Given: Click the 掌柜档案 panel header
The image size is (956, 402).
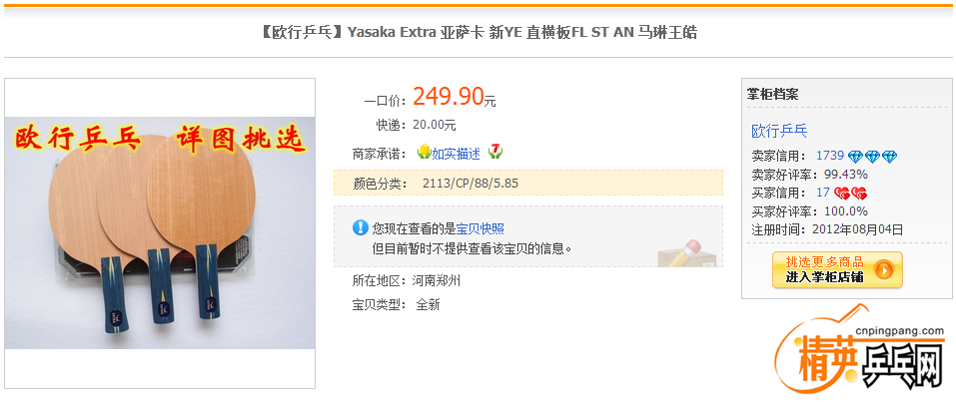Looking at the screenshot, I should tap(772, 94).
